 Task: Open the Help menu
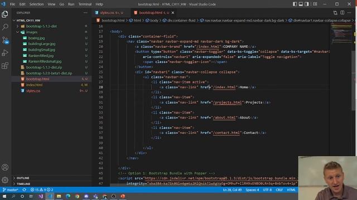click(x=99, y=4)
